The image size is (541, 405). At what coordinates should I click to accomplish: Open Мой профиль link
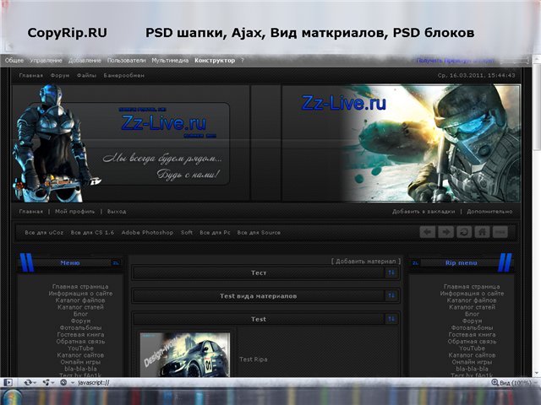(74, 212)
